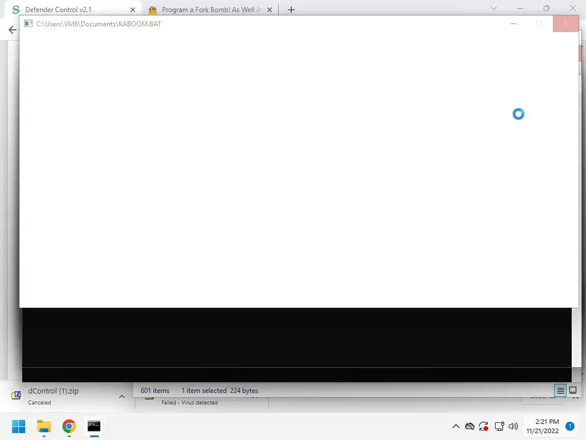
Task: Open the Windows Start menu
Action: [x=18, y=426]
